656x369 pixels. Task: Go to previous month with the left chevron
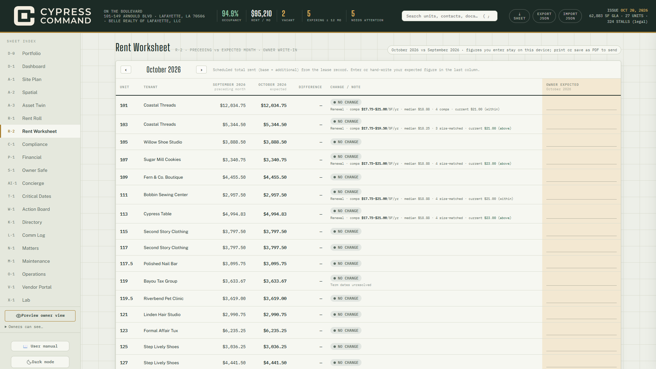tap(126, 70)
